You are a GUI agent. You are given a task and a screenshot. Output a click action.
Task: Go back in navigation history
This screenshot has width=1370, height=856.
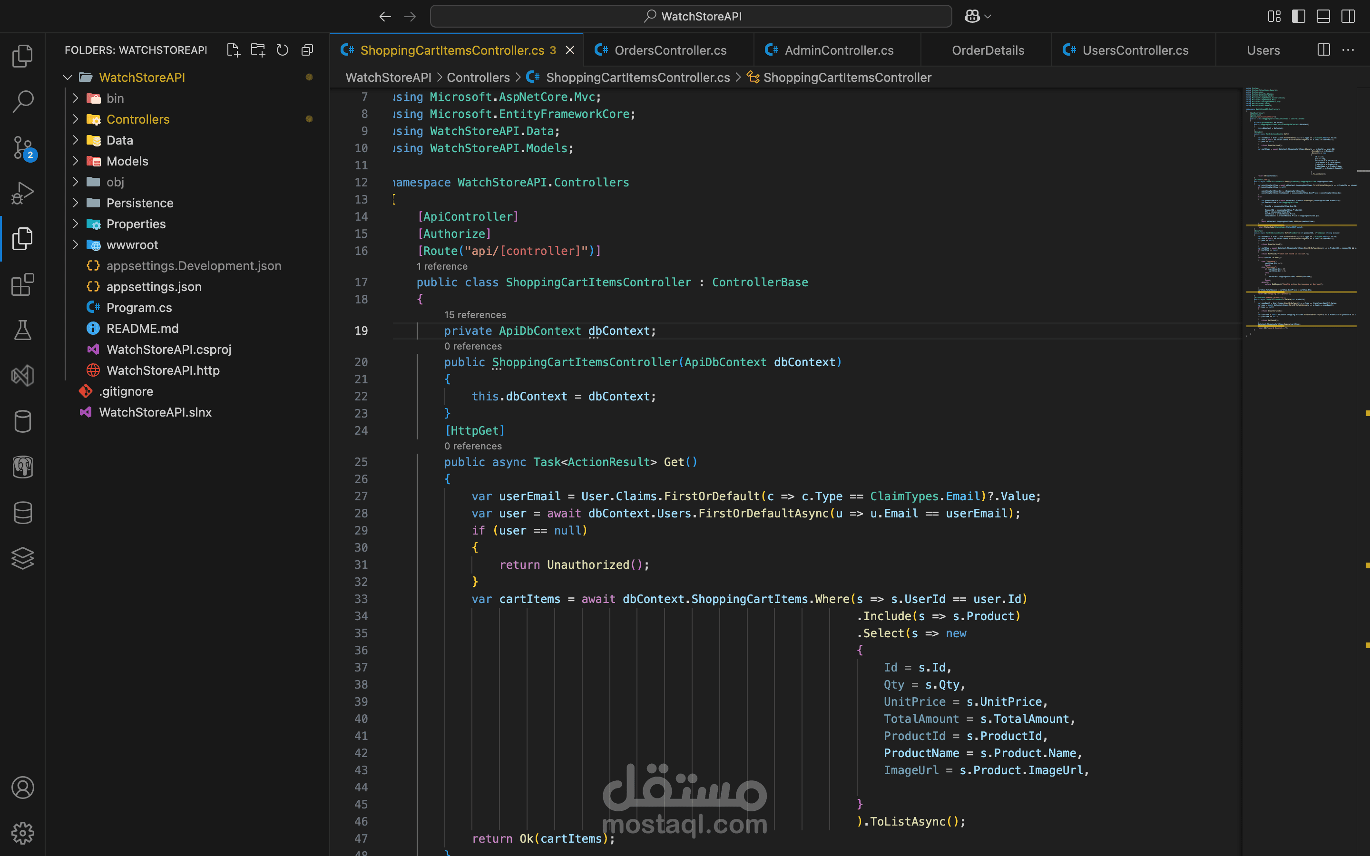click(x=385, y=17)
